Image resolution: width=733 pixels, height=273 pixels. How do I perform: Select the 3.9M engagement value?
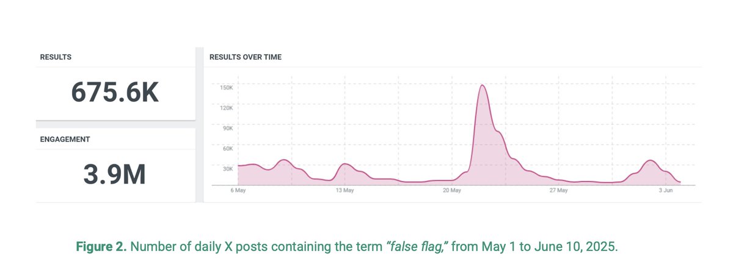(x=115, y=174)
